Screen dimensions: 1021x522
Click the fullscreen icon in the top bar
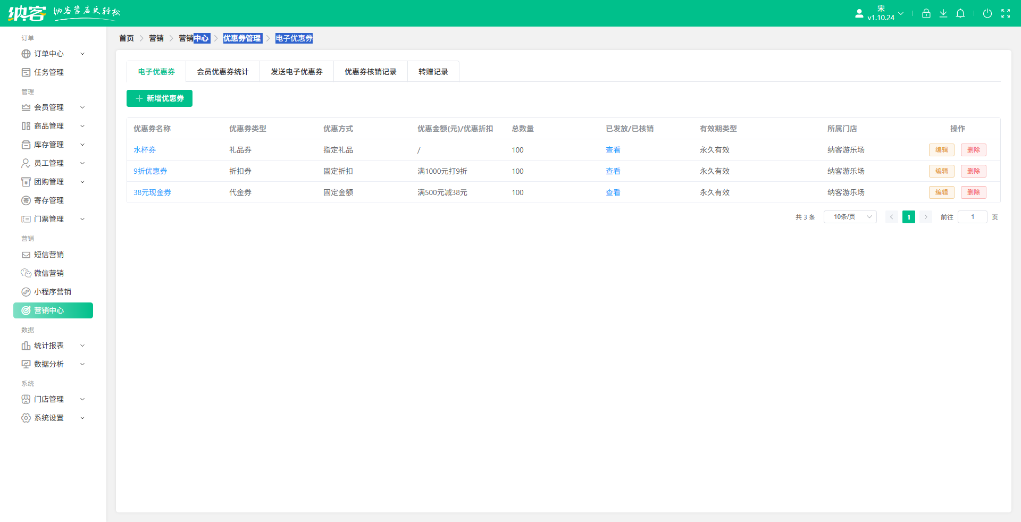click(1006, 13)
